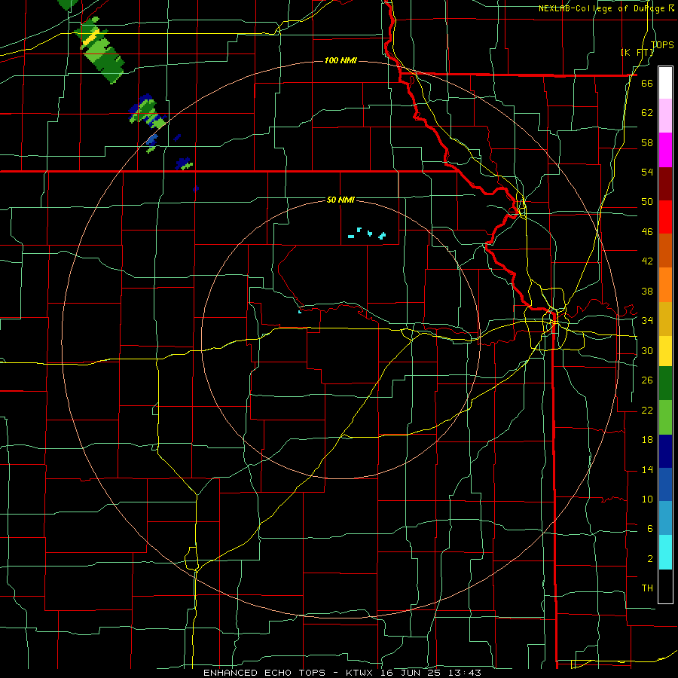Image resolution: width=678 pixels, height=678 pixels.
Task: Click the "ENHANCED ECHO TOPS - KTWX" caption
Action: (292, 673)
